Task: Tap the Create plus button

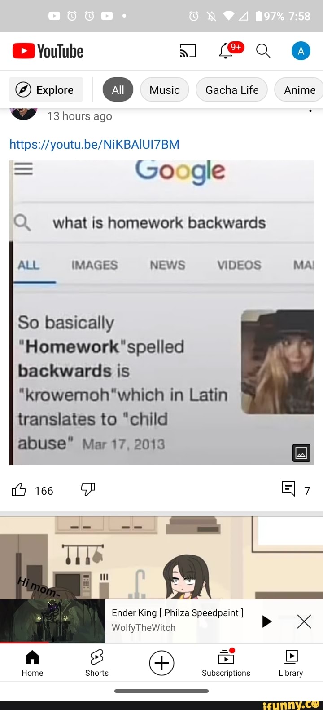Action: click(161, 663)
